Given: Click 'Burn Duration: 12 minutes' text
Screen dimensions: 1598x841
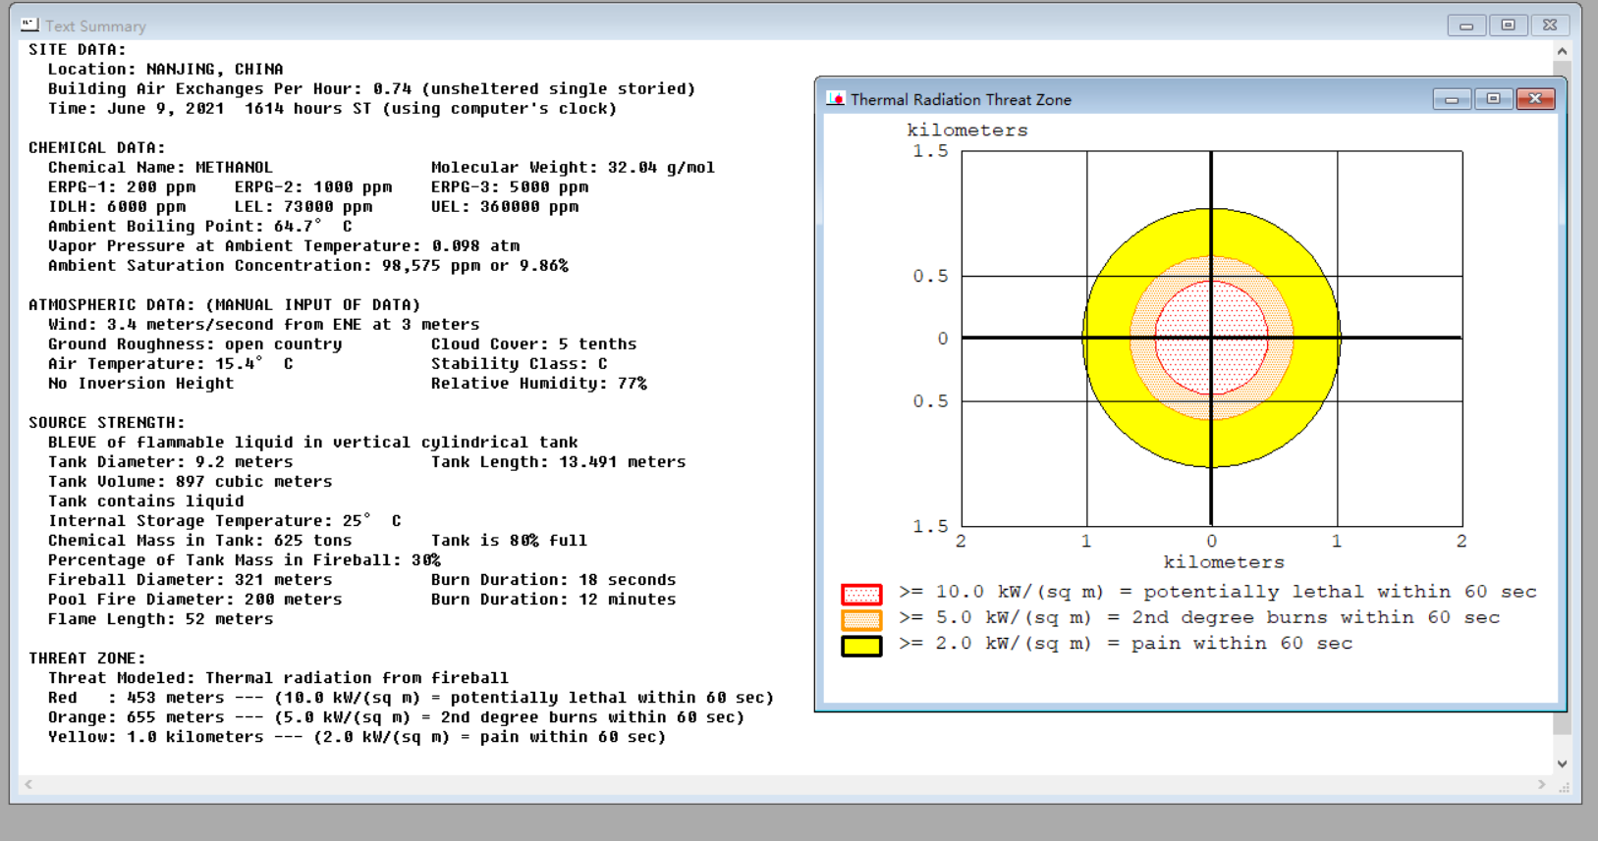Looking at the screenshot, I should click(x=553, y=600).
